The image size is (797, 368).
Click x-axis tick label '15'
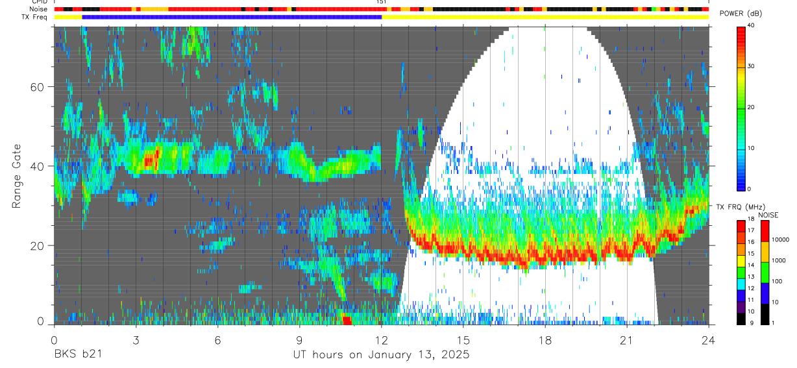pyautogui.click(x=463, y=339)
